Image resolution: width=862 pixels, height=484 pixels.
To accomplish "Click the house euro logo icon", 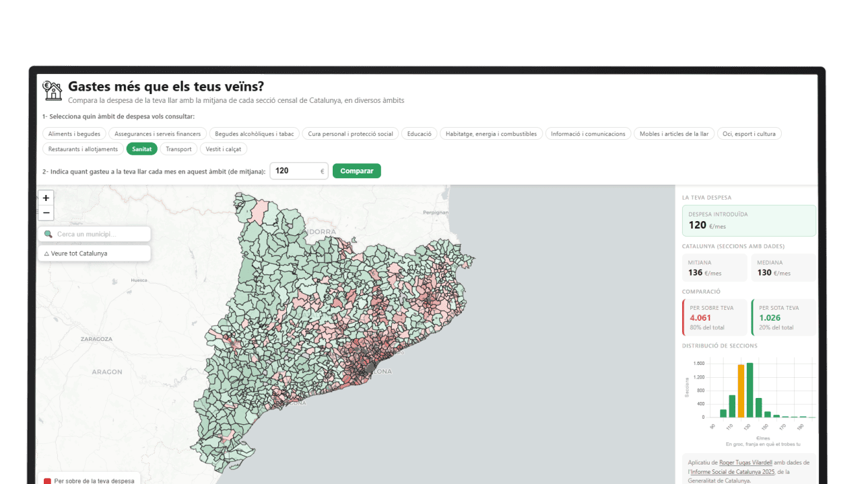I will coord(53,90).
